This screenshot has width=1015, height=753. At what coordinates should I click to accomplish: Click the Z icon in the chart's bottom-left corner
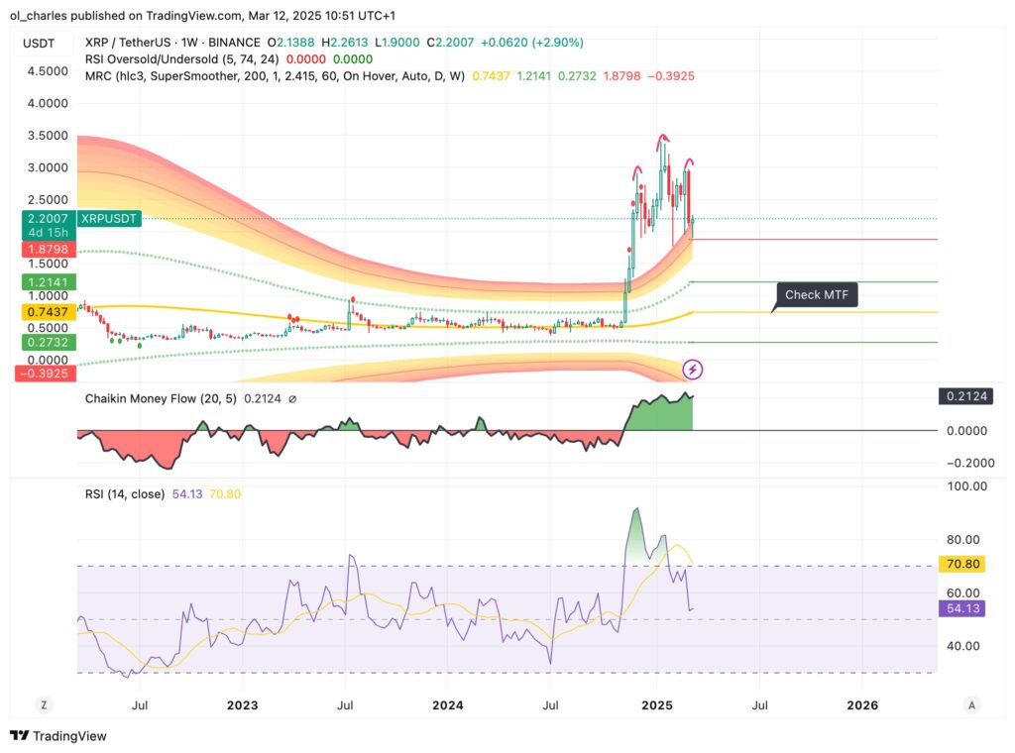44,705
